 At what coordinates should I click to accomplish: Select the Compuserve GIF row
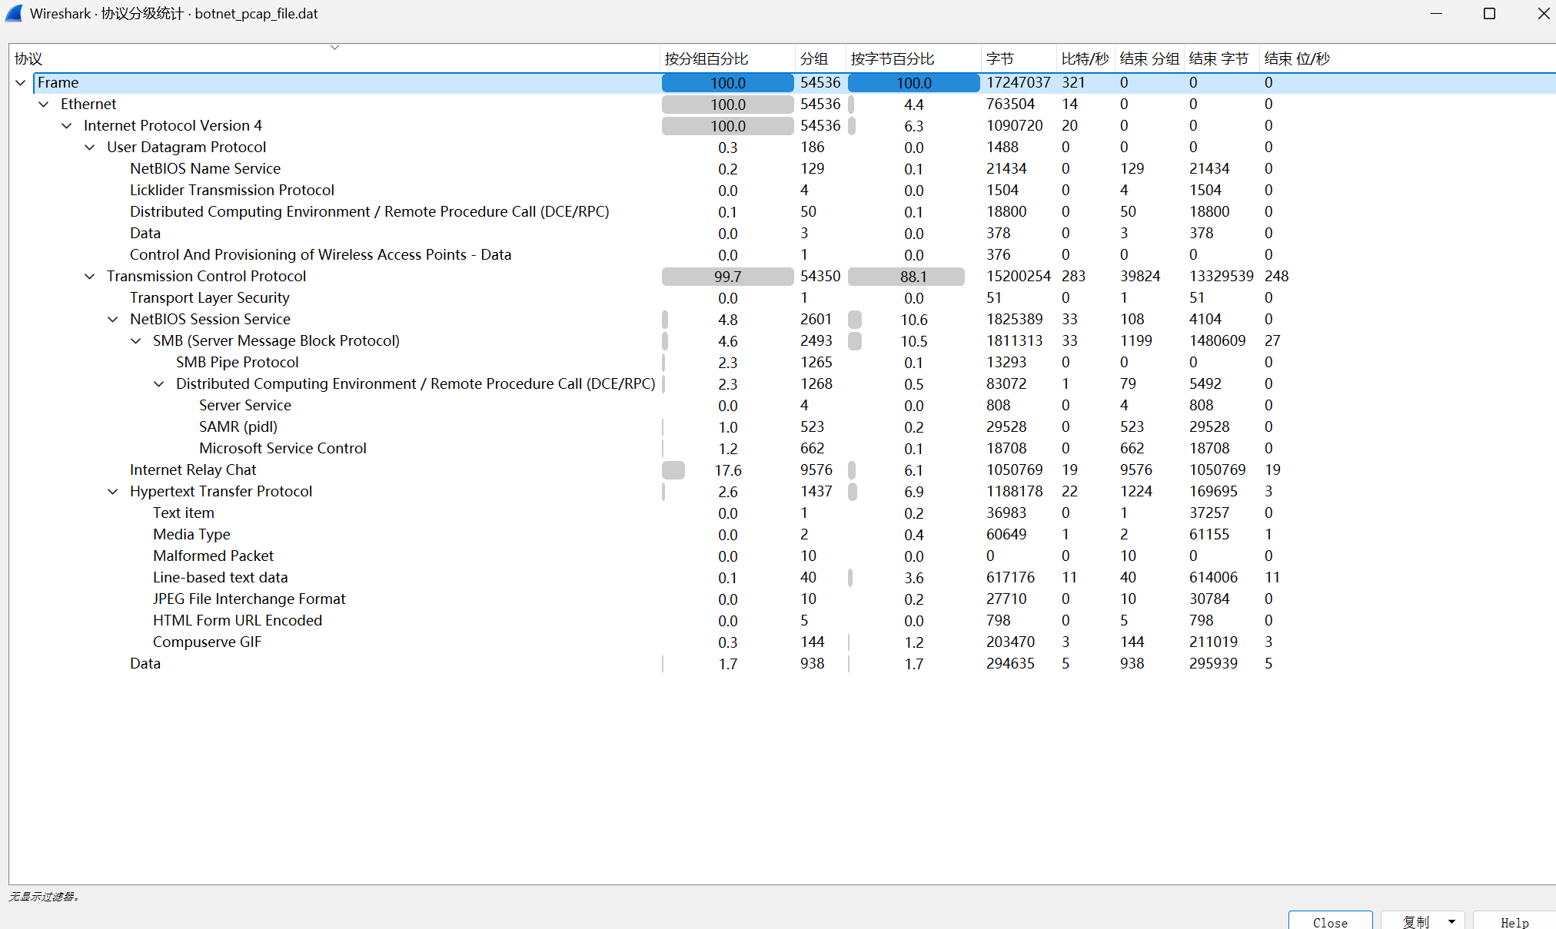(207, 642)
